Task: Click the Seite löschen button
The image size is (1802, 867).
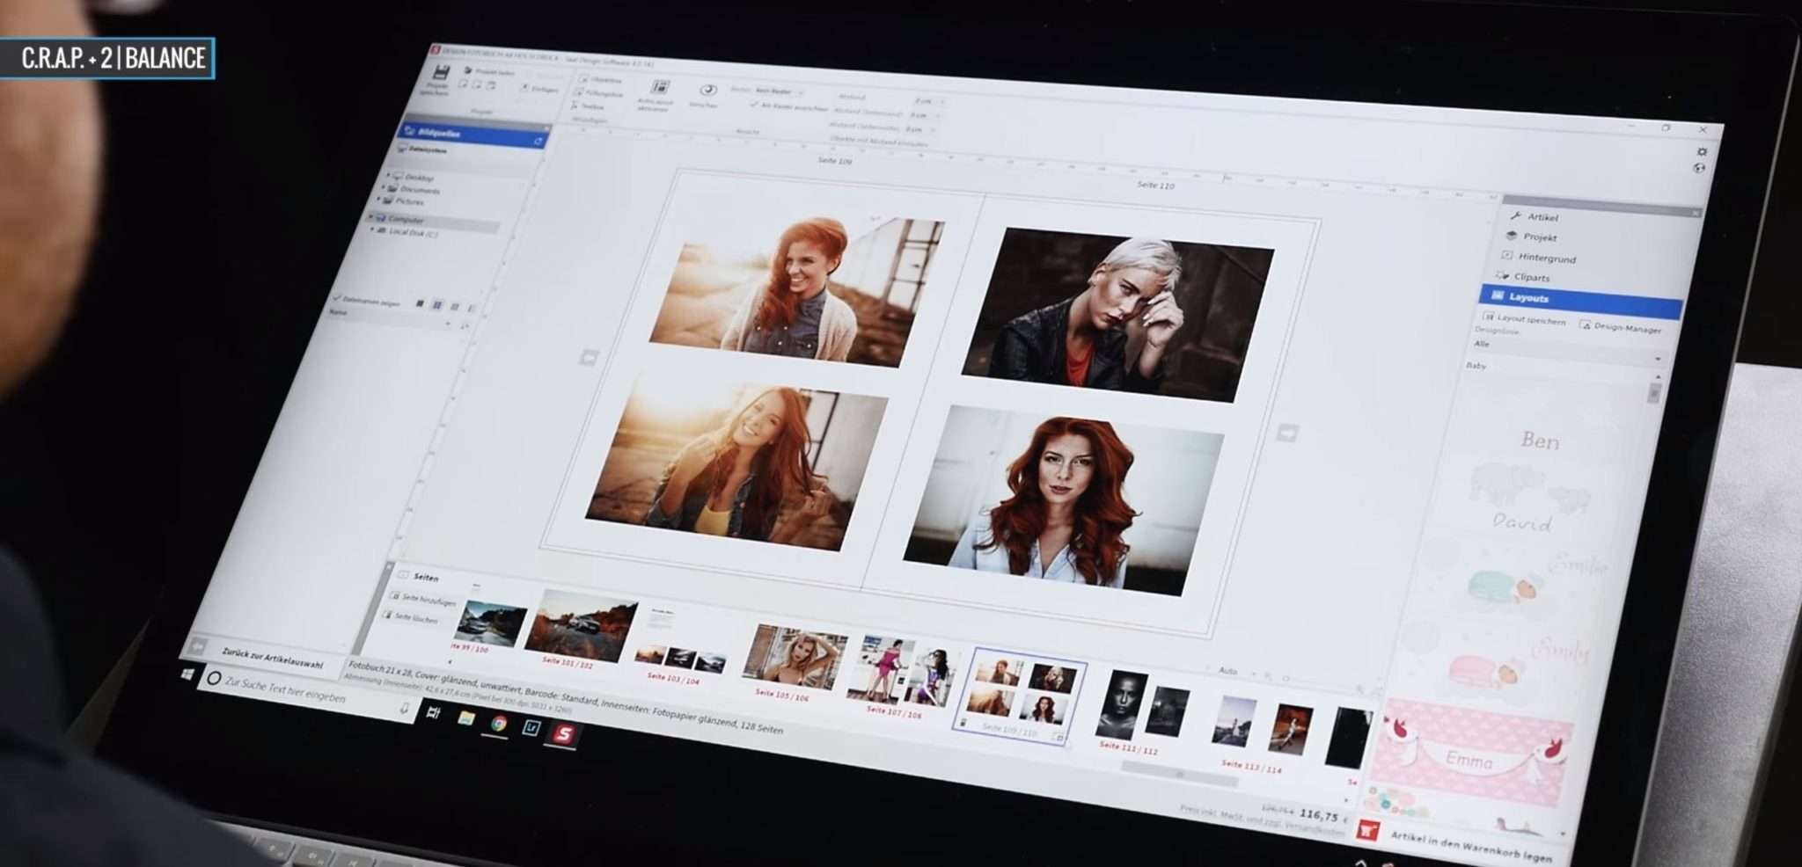Action: tap(412, 618)
